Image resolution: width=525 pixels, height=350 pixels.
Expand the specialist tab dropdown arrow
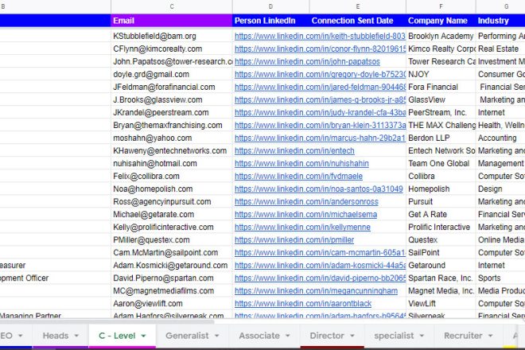click(422, 336)
